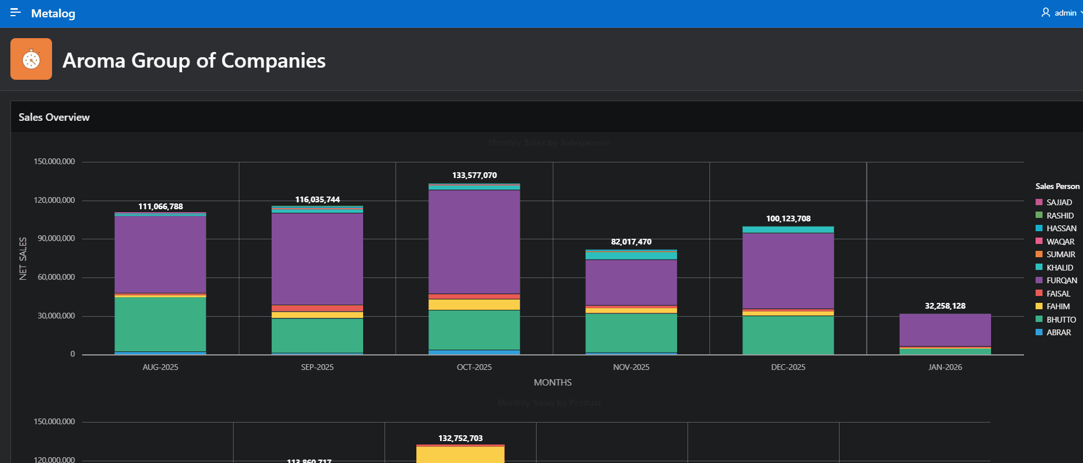The image size is (1083, 463).
Task: Click FAHIM yellow legend swatch
Action: tap(1039, 306)
